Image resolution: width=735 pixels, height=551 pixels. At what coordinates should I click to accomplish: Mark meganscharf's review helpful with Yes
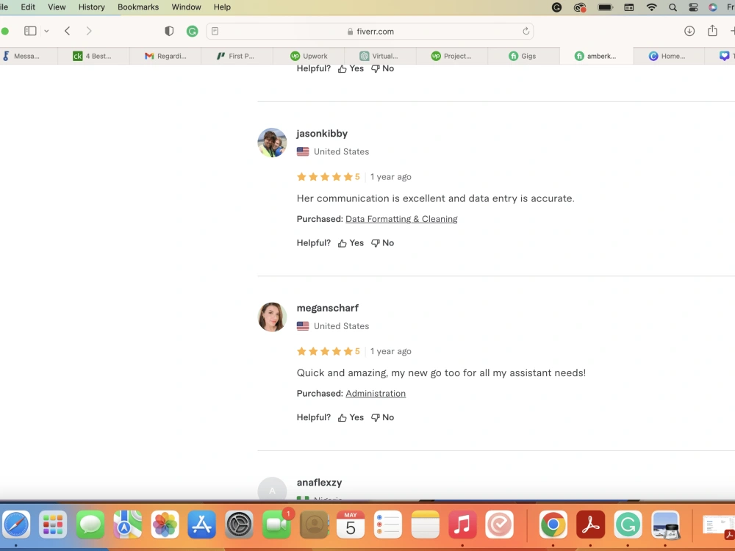(351, 417)
